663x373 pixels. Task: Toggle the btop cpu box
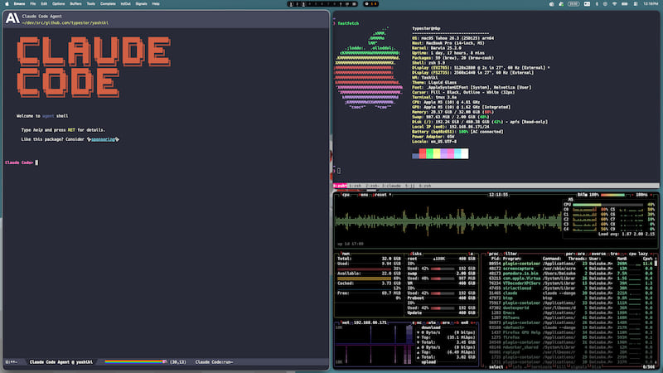pyautogui.click(x=346, y=195)
